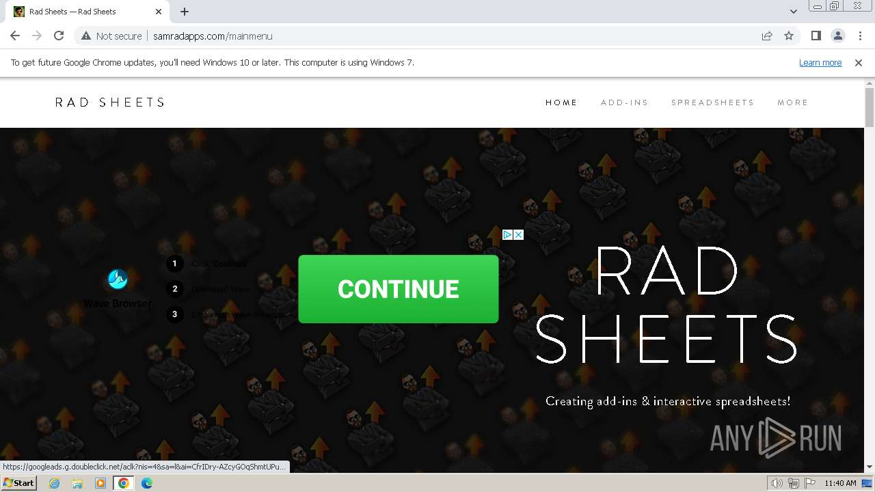Click the scrollbar up arrow
This screenshot has height=492, width=875.
click(x=870, y=83)
